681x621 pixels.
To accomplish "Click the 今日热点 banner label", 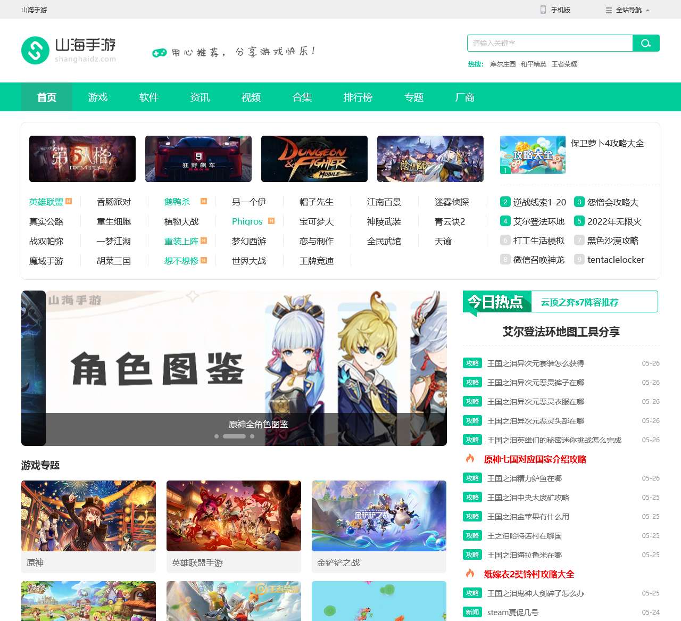I will point(496,302).
